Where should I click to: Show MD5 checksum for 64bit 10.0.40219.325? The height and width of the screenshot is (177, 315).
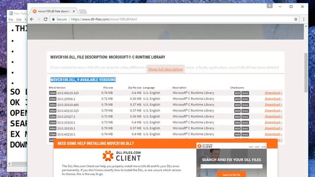pos(237,111)
